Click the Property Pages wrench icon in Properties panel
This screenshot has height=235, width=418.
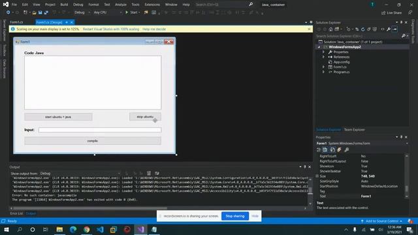tap(347, 150)
